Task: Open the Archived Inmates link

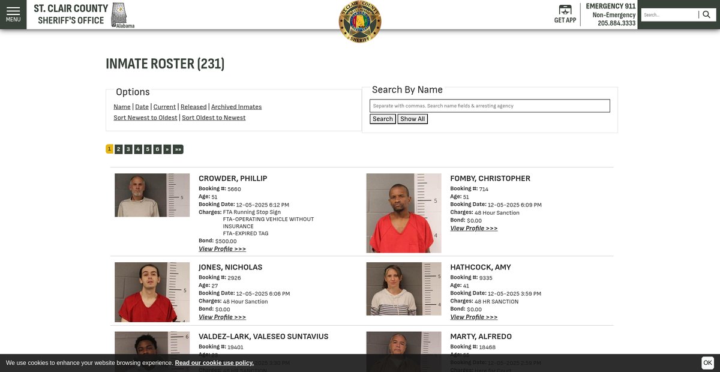Action: click(x=236, y=107)
